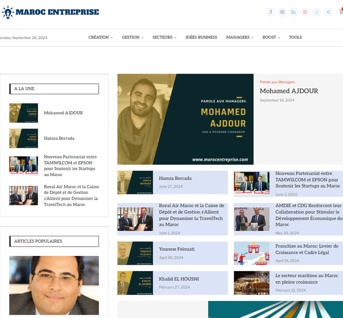Viewport: 343px width, 318px height.
Task: Open the IDÉES BUSINESS menu item
Action: click(x=201, y=38)
